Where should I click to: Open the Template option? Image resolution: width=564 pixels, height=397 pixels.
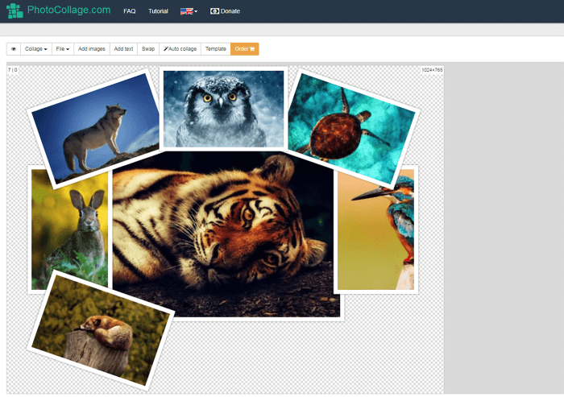215,49
